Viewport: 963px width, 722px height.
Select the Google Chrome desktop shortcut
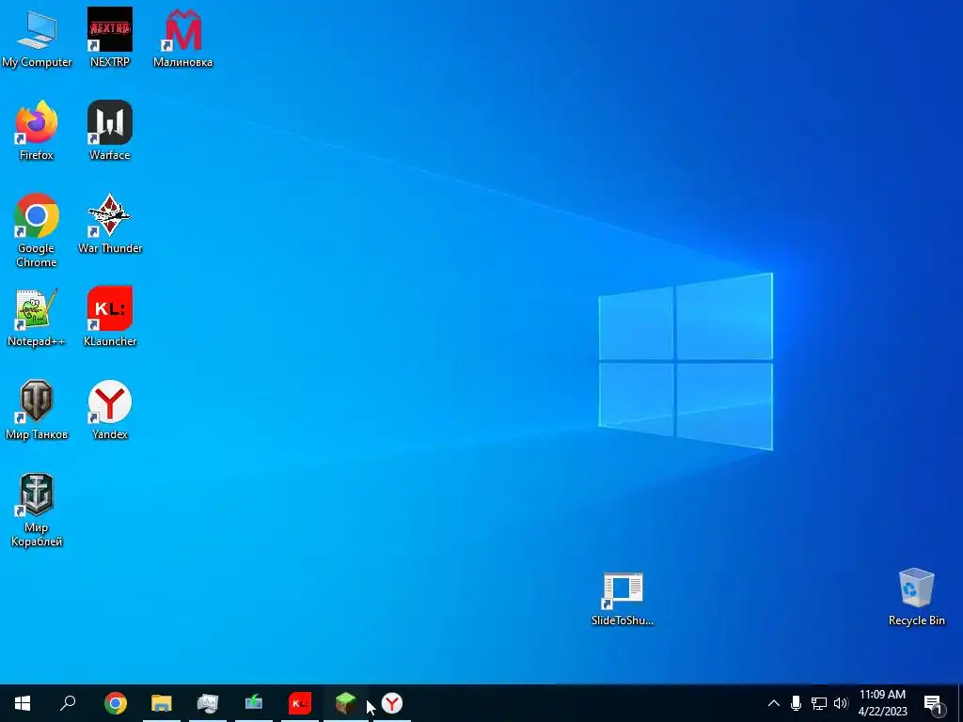pyautogui.click(x=37, y=230)
